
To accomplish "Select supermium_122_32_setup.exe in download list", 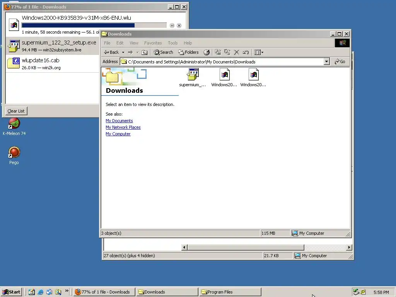I will (53, 46).
